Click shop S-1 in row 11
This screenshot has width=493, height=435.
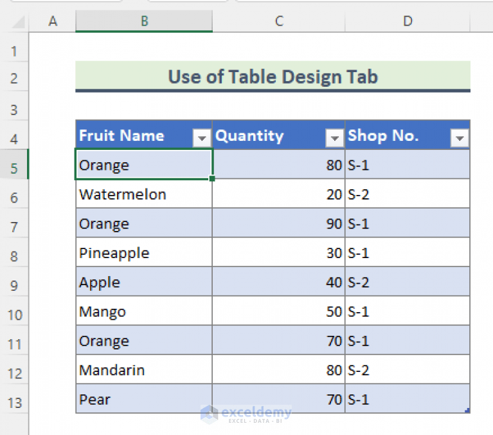[408, 340]
